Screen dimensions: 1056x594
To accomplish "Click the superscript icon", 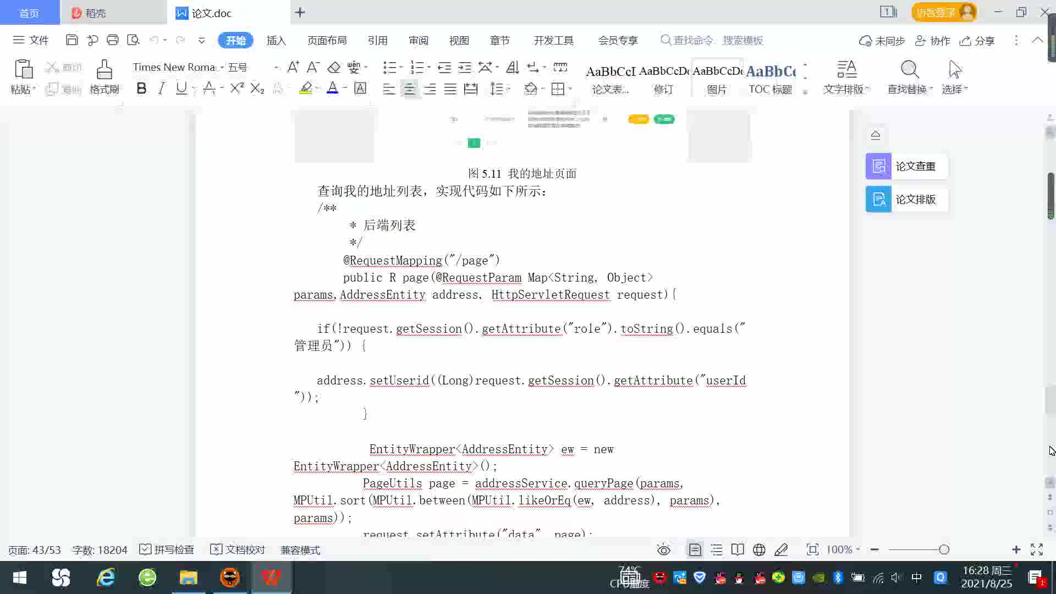I will coord(237,89).
